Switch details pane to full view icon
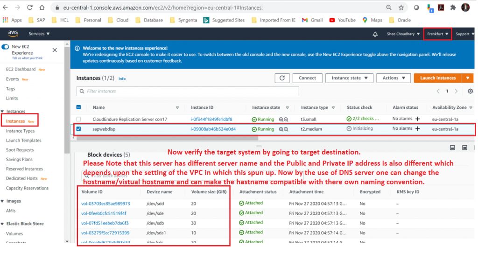The image size is (478, 261). [464, 148]
